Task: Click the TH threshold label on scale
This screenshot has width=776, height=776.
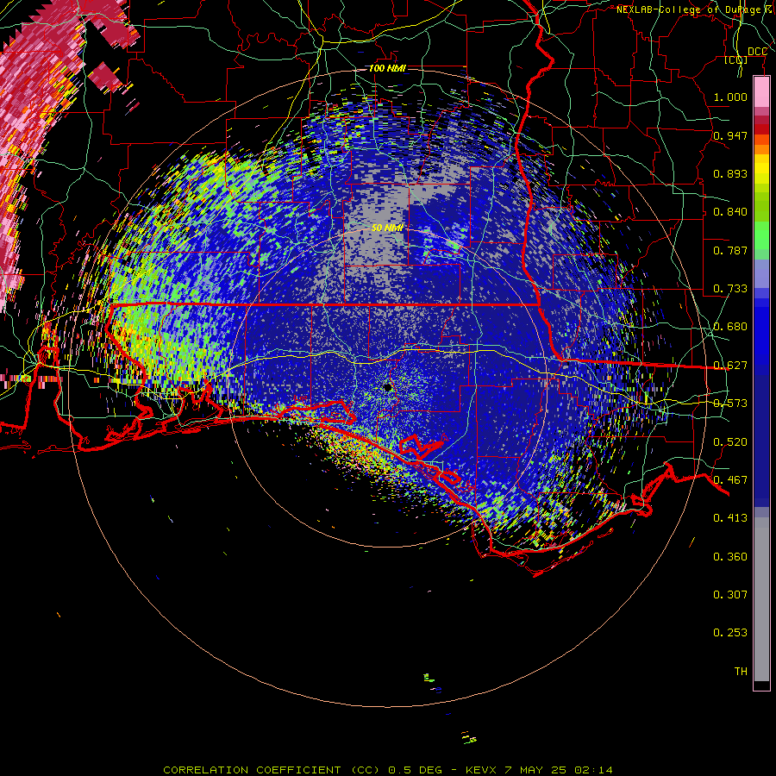Action: pyautogui.click(x=741, y=672)
